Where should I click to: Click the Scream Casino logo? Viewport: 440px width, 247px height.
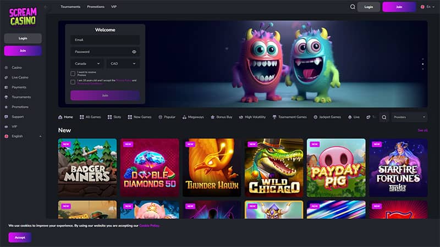point(23,17)
